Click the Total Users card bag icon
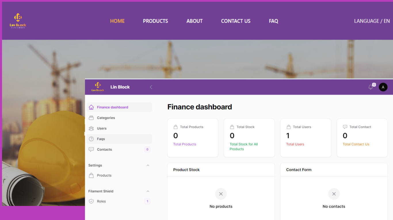 click(289, 127)
